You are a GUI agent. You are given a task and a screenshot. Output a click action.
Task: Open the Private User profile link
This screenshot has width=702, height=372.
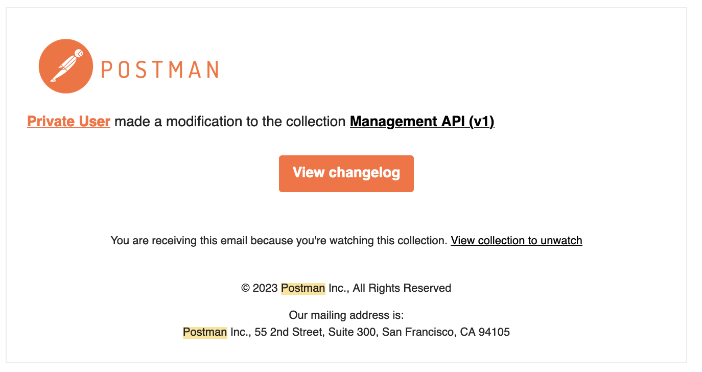[x=68, y=122]
